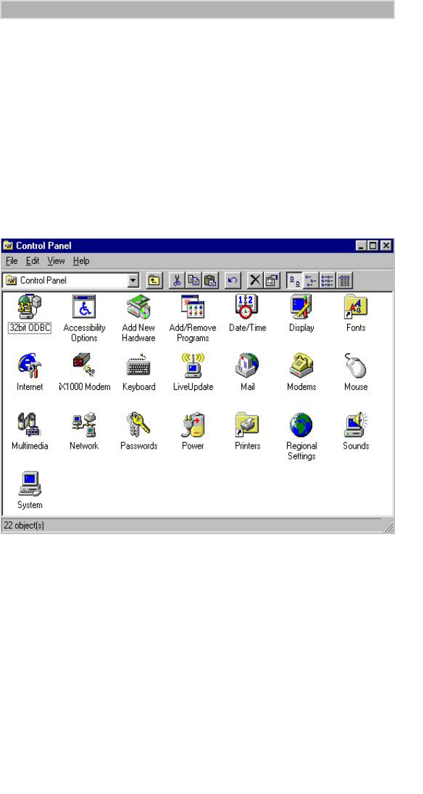Open Accessibility Options applet

point(84,307)
